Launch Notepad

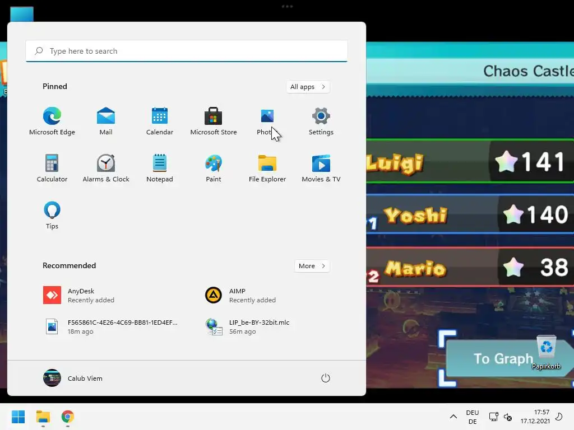[x=160, y=169]
